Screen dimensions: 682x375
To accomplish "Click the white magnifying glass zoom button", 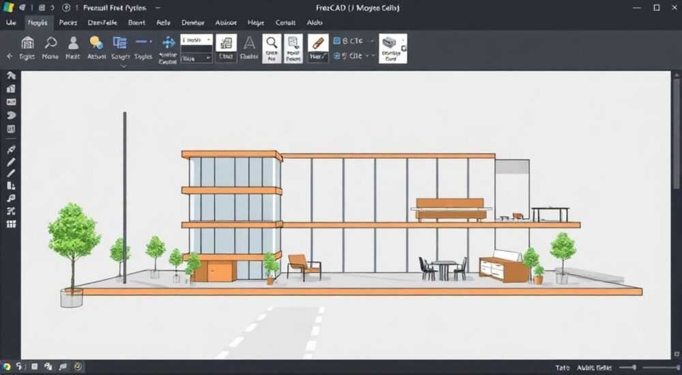I will coord(272,48).
